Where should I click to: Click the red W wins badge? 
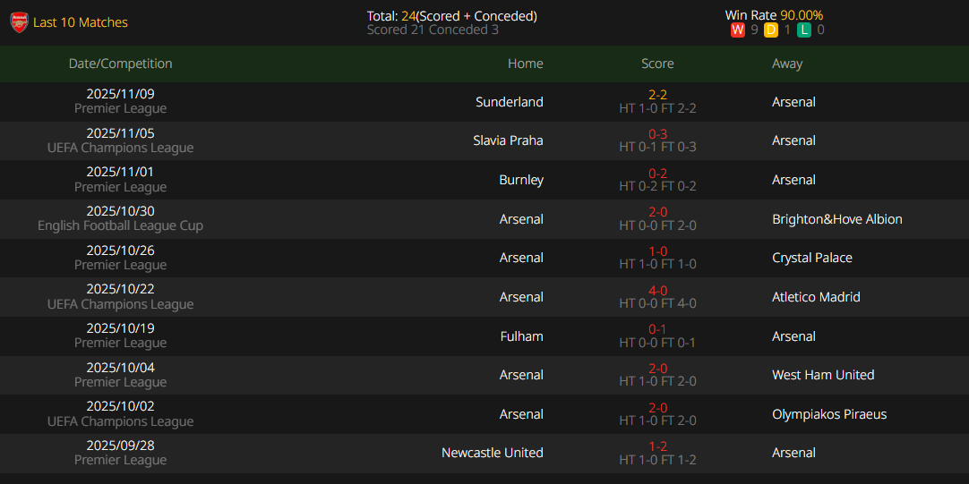click(738, 30)
